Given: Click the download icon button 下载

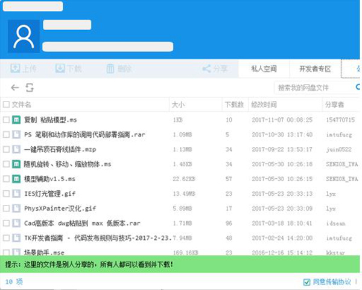Looking at the screenshot, I should (60, 68).
